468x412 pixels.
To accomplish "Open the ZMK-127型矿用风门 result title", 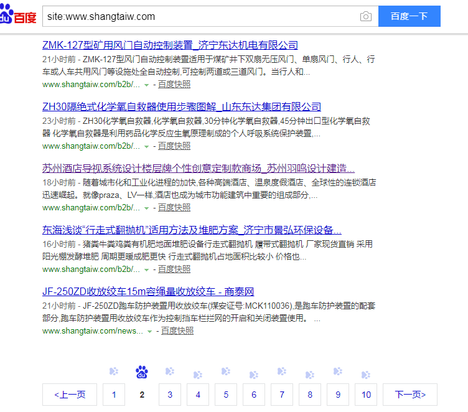I will [x=170, y=45].
